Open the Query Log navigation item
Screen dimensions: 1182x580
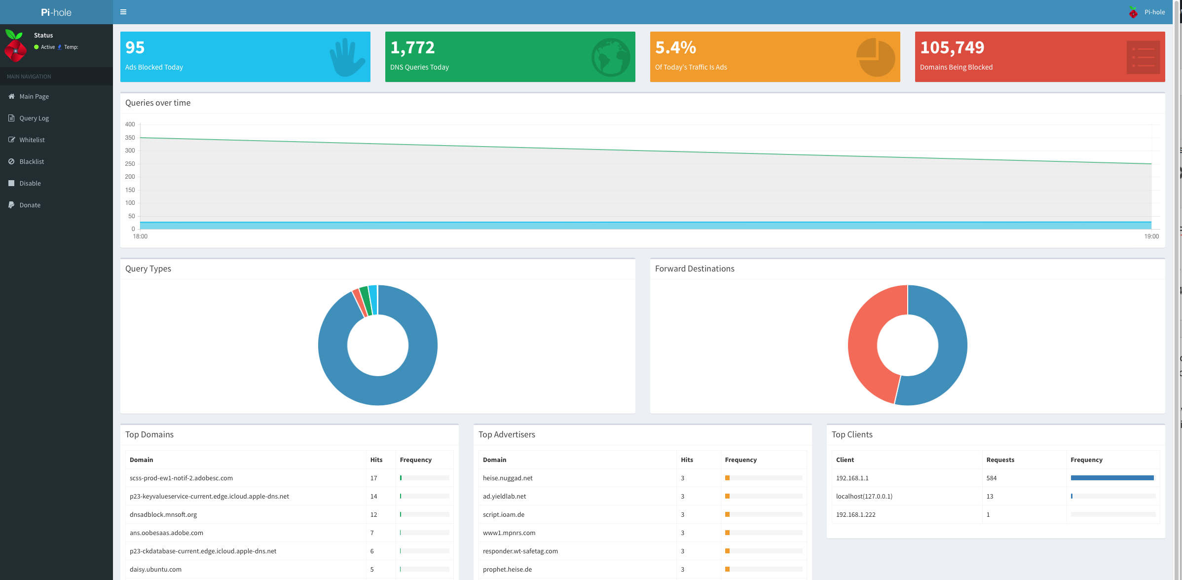pos(34,118)
